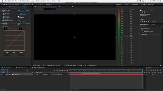Screen dimensions: 163x91
Task: Select Curves effect in Effects & Presets list
Action: 145,34
